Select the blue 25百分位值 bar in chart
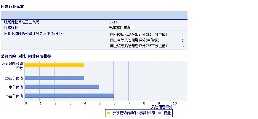The image size is (258, 119). tap(54, 78)
